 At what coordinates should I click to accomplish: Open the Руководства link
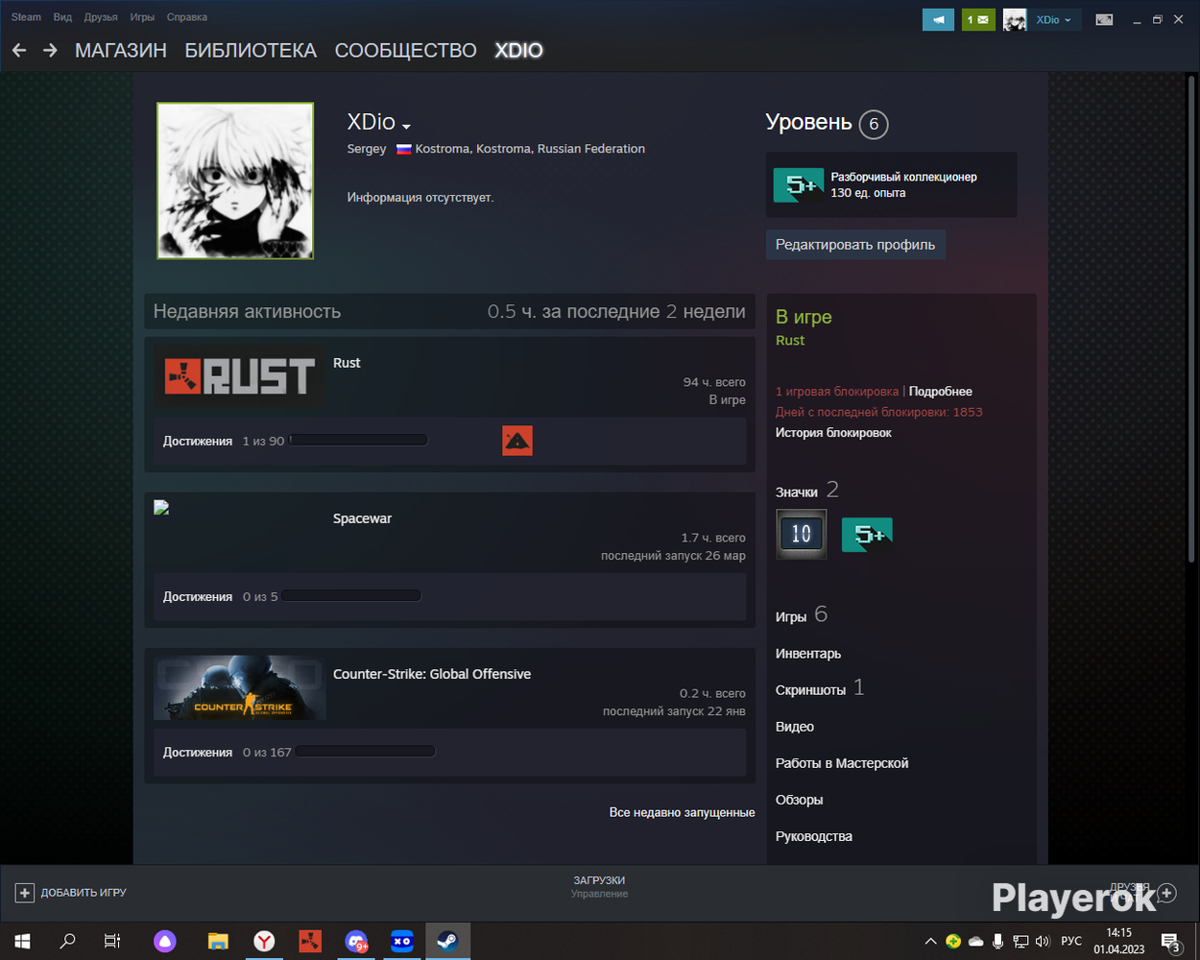point(814,836)
